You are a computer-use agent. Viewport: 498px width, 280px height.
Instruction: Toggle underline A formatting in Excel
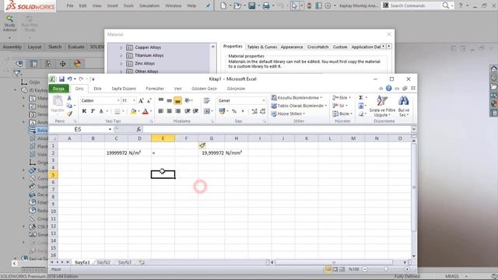pos(101,111)
